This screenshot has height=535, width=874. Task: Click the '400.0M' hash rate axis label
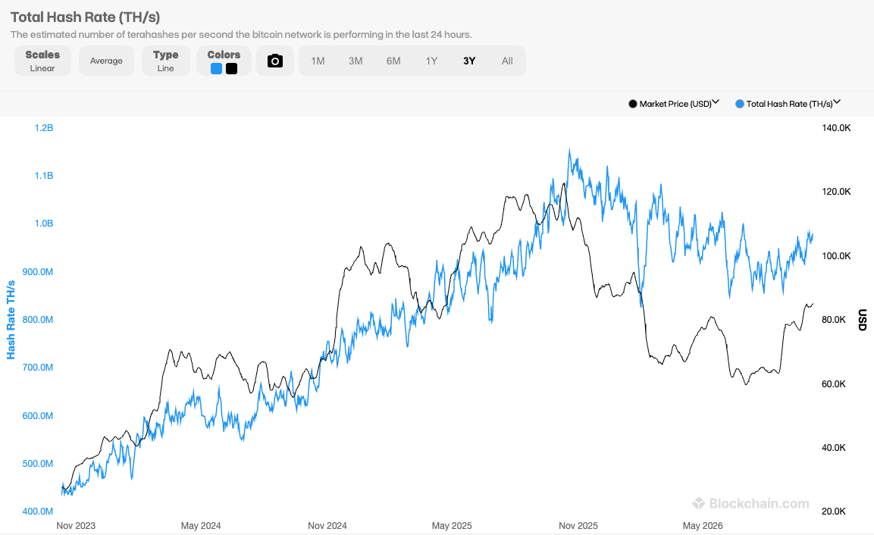tap(37, 511)
